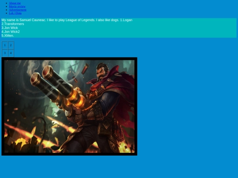Click the text '4.Jon Wick2'
The image size is (238, 178).
(x=11, y=32)
